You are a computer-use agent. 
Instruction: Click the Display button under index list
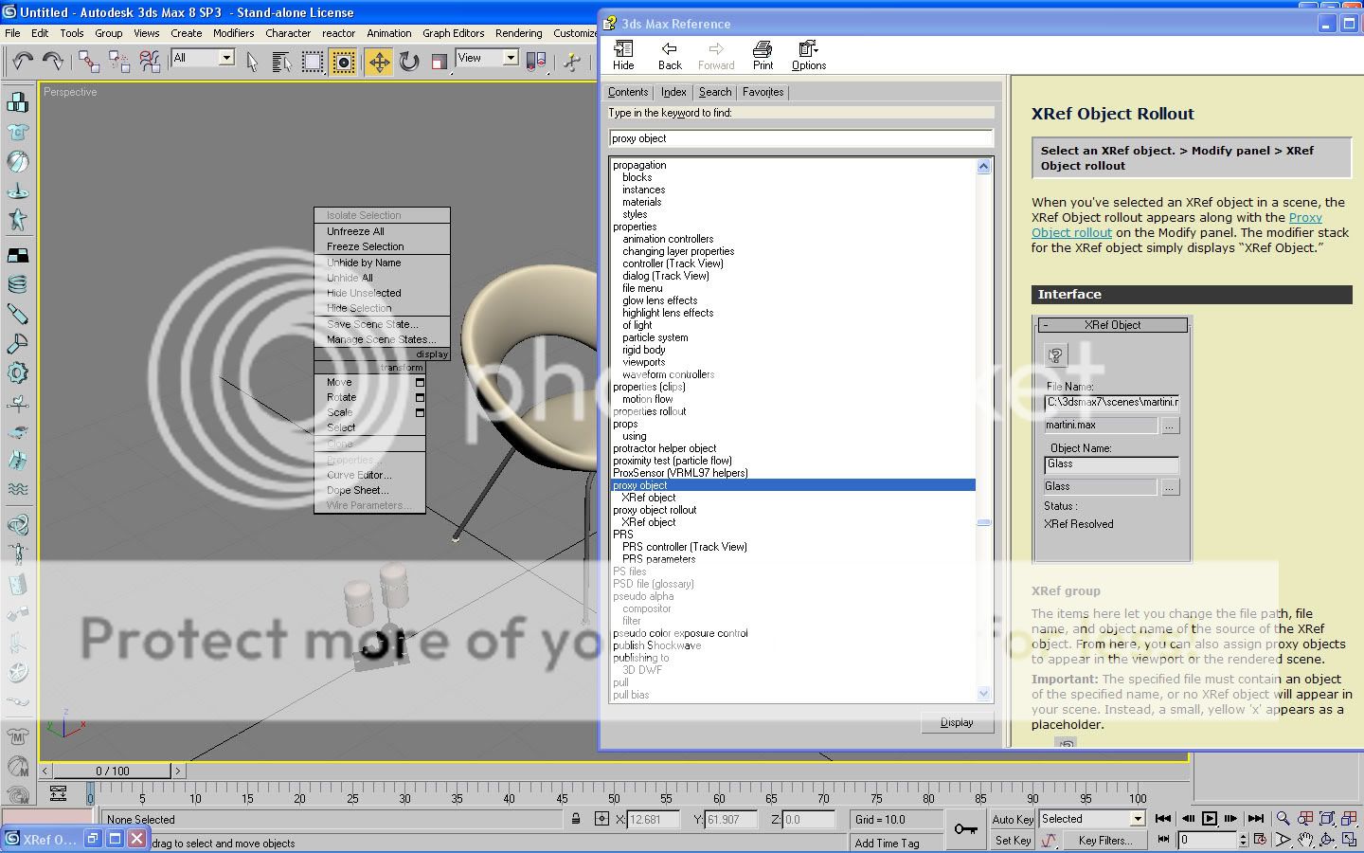pos(957,722)
